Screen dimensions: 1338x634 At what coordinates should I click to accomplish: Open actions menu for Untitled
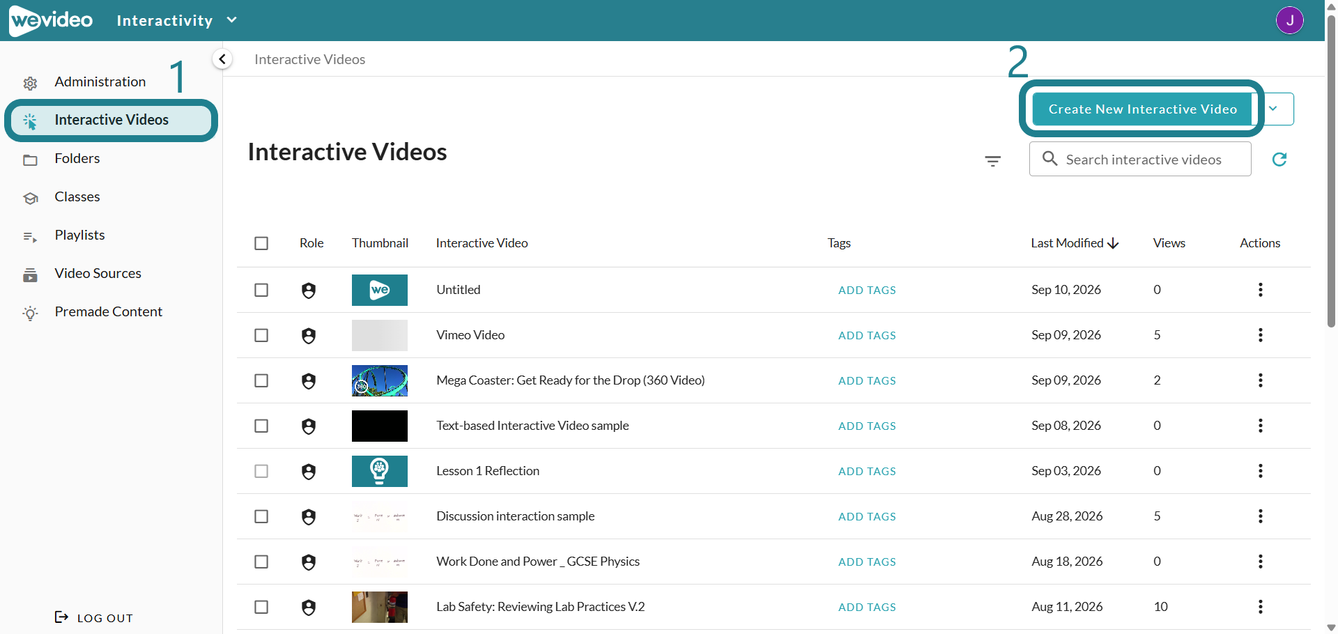(x=1260, y=290)
